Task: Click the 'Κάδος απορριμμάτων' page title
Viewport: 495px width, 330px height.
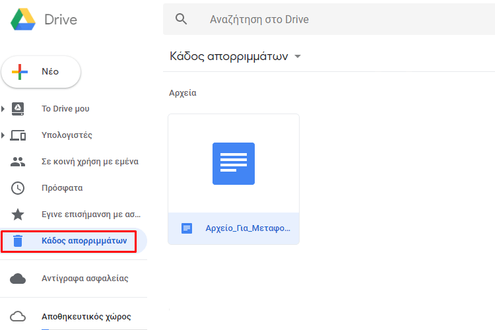Action: coord(229,56)
